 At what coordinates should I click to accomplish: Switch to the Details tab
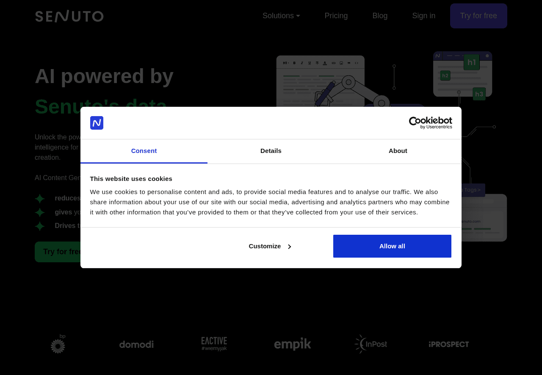271,150
